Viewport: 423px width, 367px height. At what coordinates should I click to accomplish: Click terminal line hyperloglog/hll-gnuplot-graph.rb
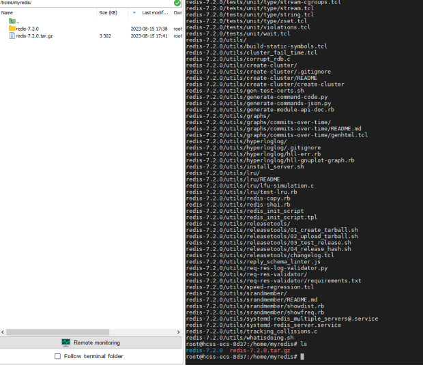point(270,160)
